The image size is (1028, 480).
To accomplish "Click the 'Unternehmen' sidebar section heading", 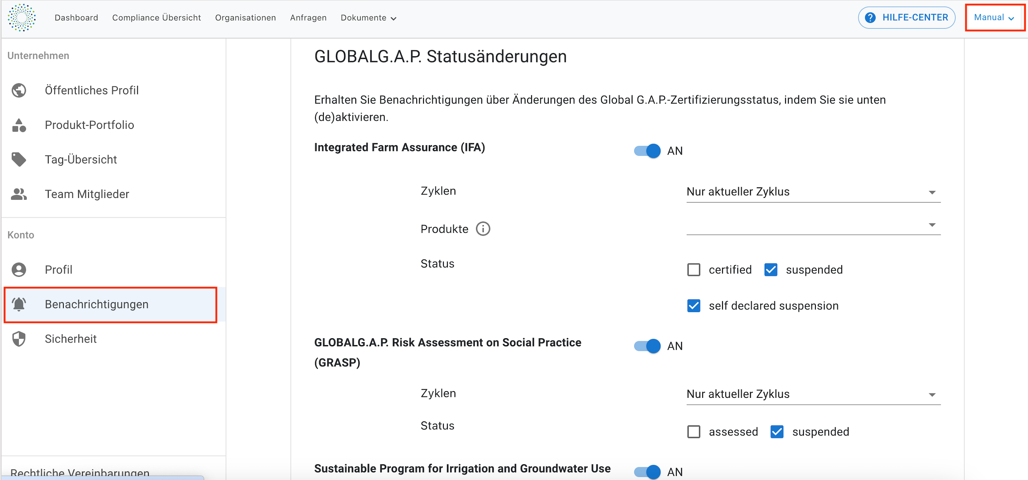I will point(38,56).
